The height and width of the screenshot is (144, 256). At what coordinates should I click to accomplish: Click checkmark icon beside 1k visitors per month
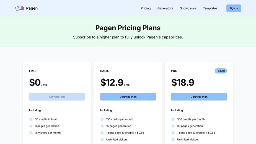coord(31,133)
